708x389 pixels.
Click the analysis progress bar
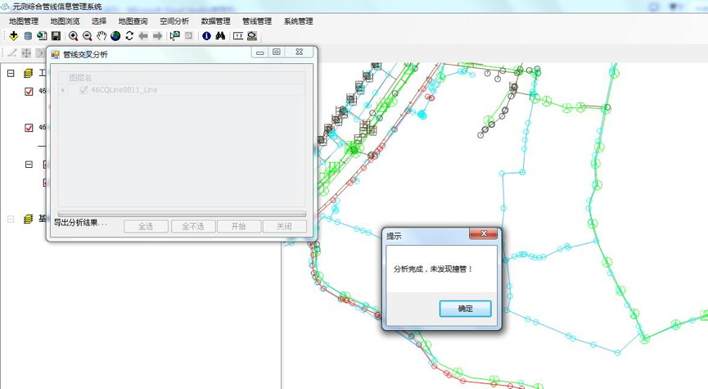click(x=181, y=214)
